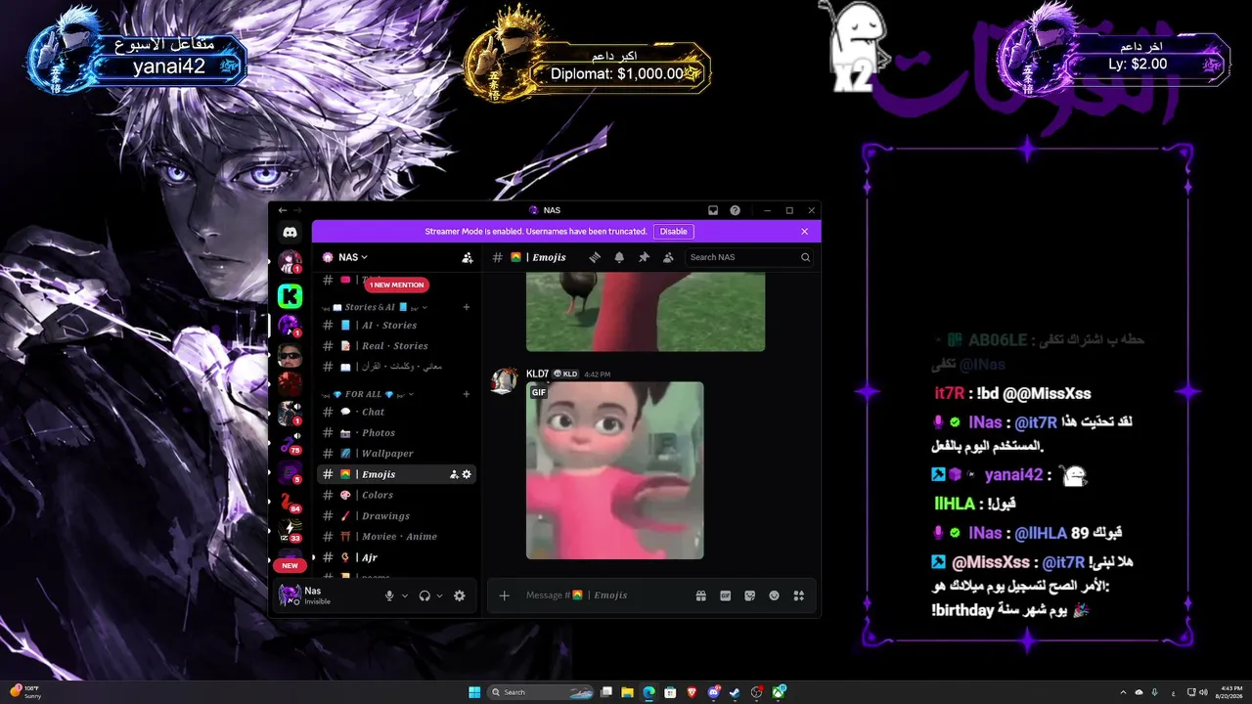Jump to the 1 NEW MENTION pill
This screenshot has width=1252, height=704.
click(396, 285)
